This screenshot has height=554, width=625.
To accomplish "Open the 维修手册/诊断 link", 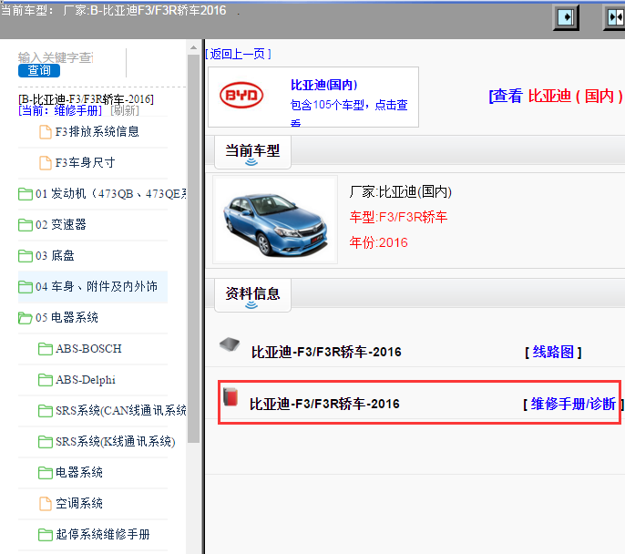I will click(x=573, y=405).
